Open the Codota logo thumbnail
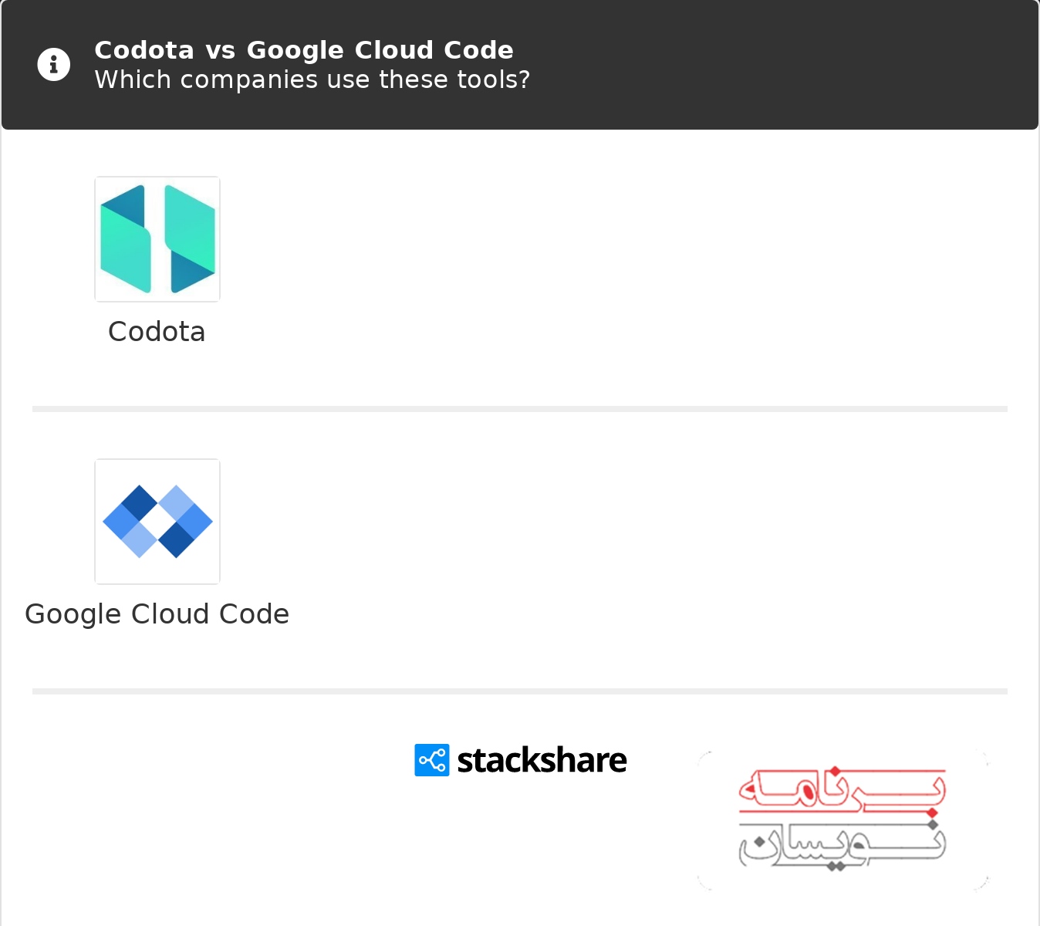The image size is (1040, 926). tap(157, 239)
